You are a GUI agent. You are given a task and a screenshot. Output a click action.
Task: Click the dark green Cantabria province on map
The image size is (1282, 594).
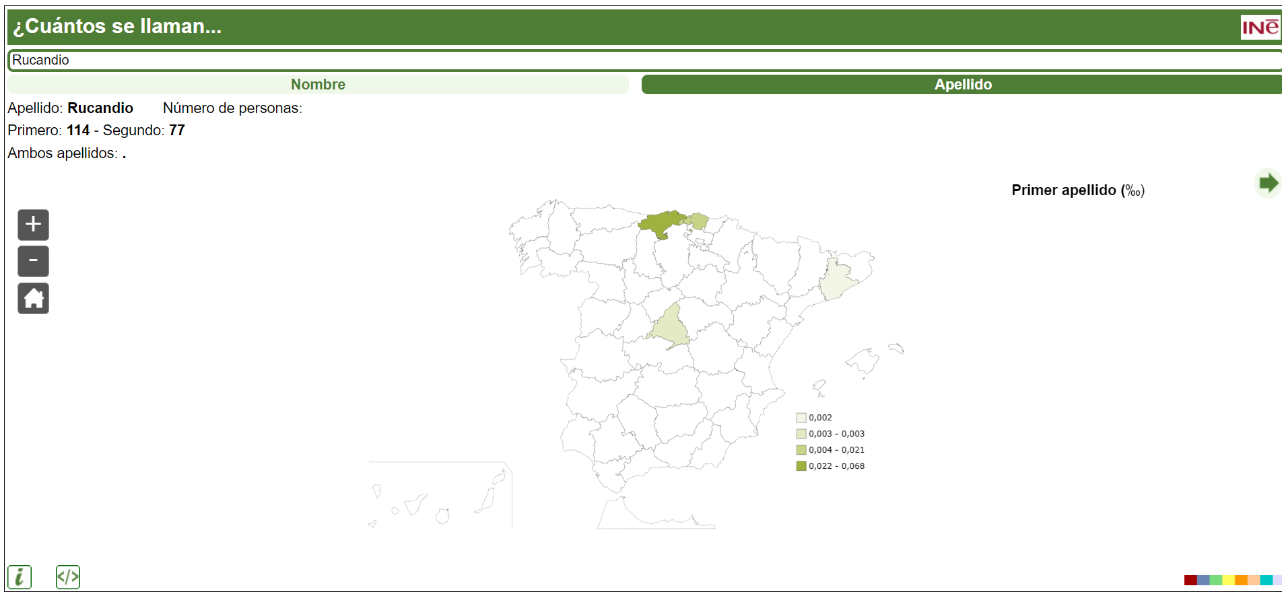coord(661,223)
